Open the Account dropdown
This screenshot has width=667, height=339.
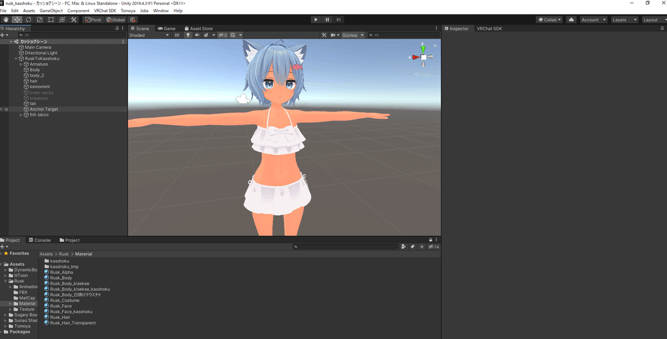pyautogui.click(x=593, y=19)
